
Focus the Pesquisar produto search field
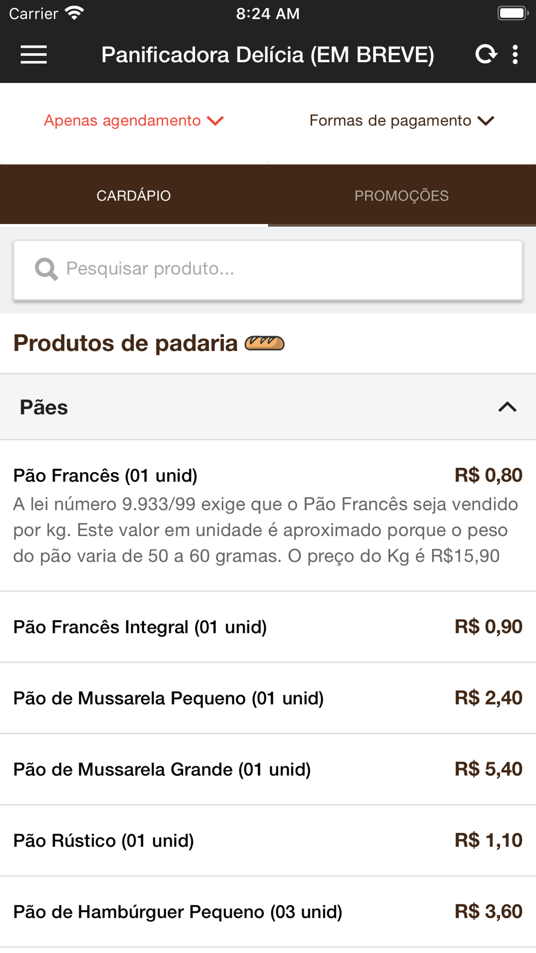coord(268,270)
